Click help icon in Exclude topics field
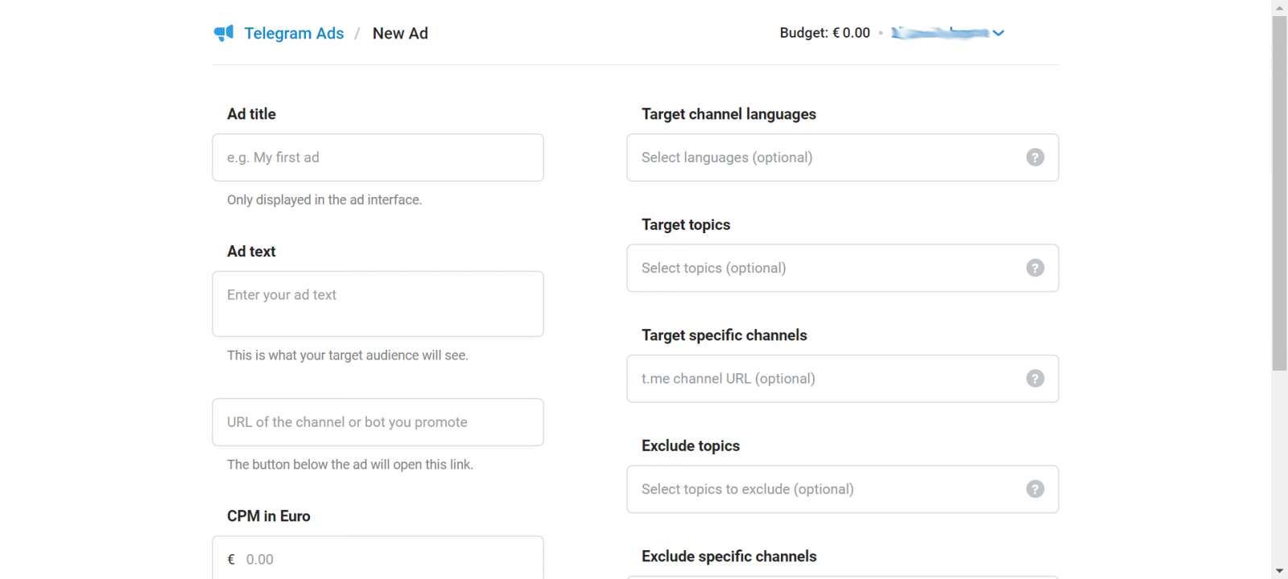Viewport: 1288px width, 579px height. [1035, 489]
